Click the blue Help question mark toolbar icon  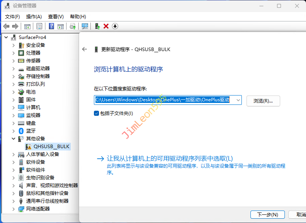pos(51,26)
